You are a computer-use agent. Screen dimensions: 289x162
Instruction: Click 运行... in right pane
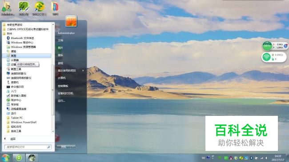pyautogui.click(x=61, y=101)
